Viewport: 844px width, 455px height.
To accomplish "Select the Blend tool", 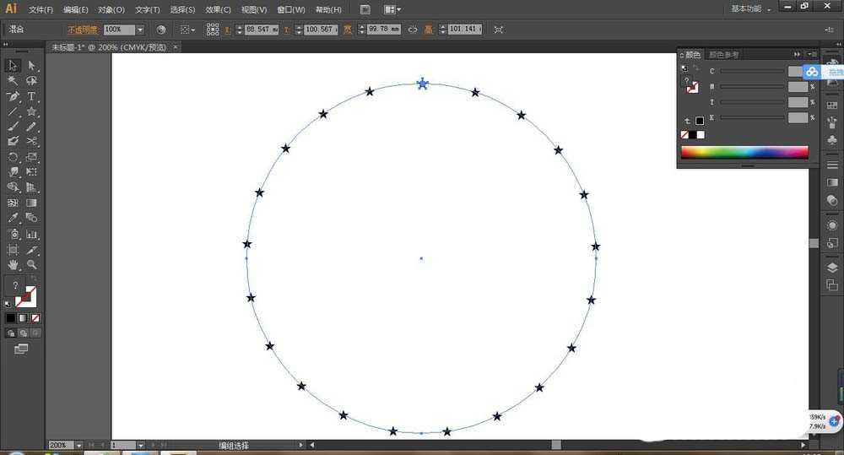I will (32, 218).
